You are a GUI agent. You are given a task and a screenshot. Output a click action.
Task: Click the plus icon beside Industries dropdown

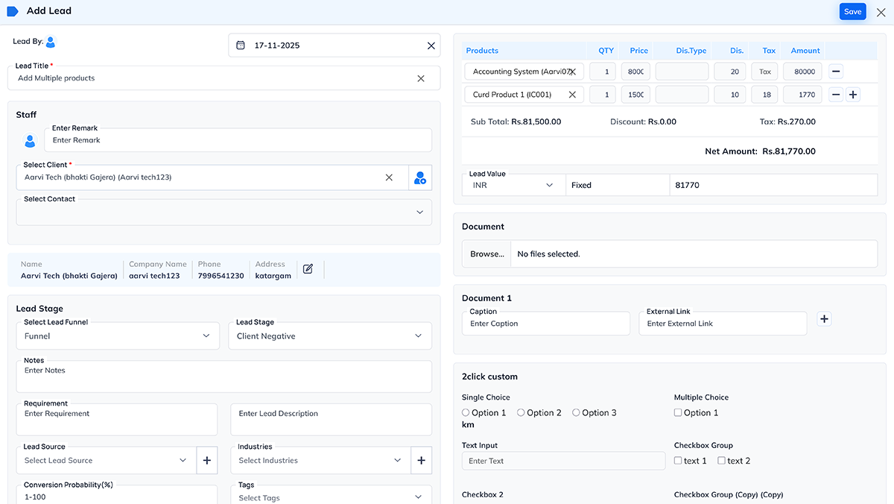coord(421,460)
